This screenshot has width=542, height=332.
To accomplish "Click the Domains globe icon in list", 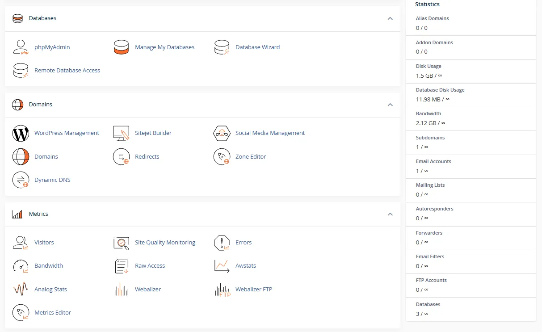I will [x=21, y=157].
